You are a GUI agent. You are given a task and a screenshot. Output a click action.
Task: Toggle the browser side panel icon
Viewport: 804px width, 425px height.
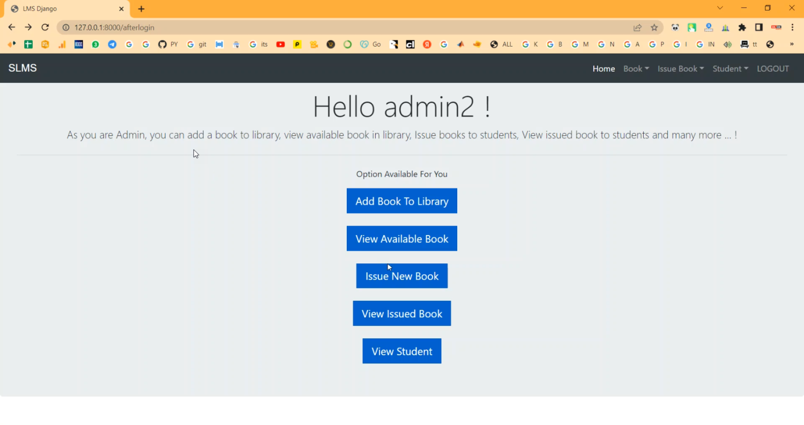click(758, 27)
